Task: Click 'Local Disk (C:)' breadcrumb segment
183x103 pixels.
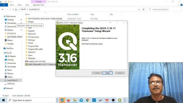Action: click(x=34, y=9)
